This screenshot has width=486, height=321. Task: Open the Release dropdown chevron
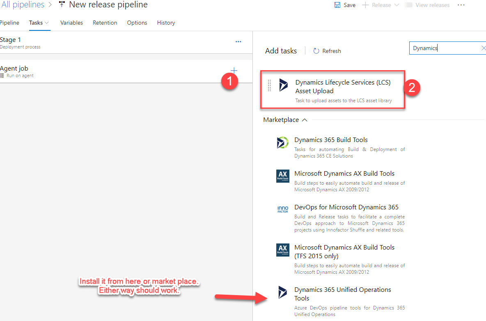397,5
